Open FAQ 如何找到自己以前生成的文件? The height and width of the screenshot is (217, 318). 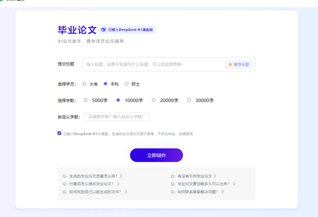click(95, 191)
